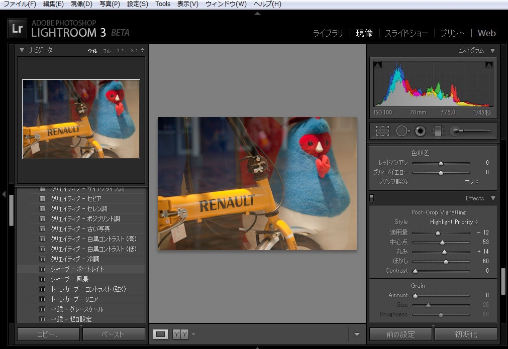Open the Style Highlight Priority dropdown
The width and height of the screenshot is (508, 349).
tap(454, 222)
